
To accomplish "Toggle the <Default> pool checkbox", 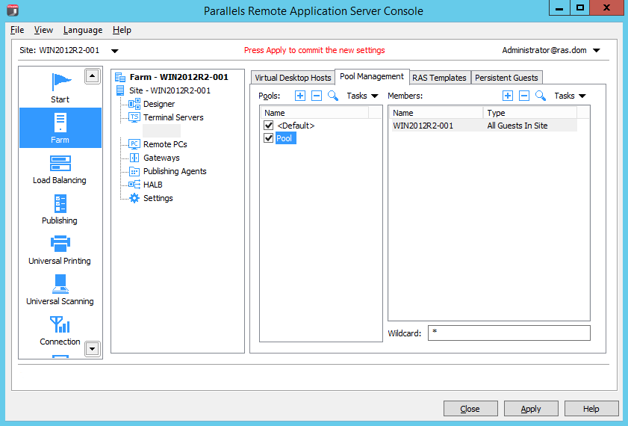I will click(x=269, y=126).
